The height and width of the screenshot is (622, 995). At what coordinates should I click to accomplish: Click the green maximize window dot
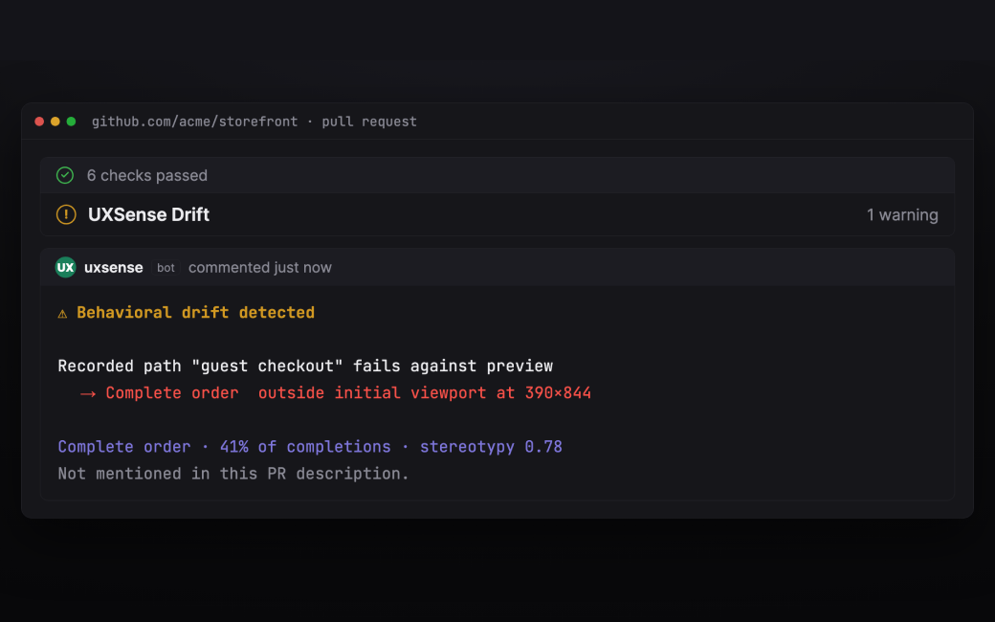(x=71, y=122)
